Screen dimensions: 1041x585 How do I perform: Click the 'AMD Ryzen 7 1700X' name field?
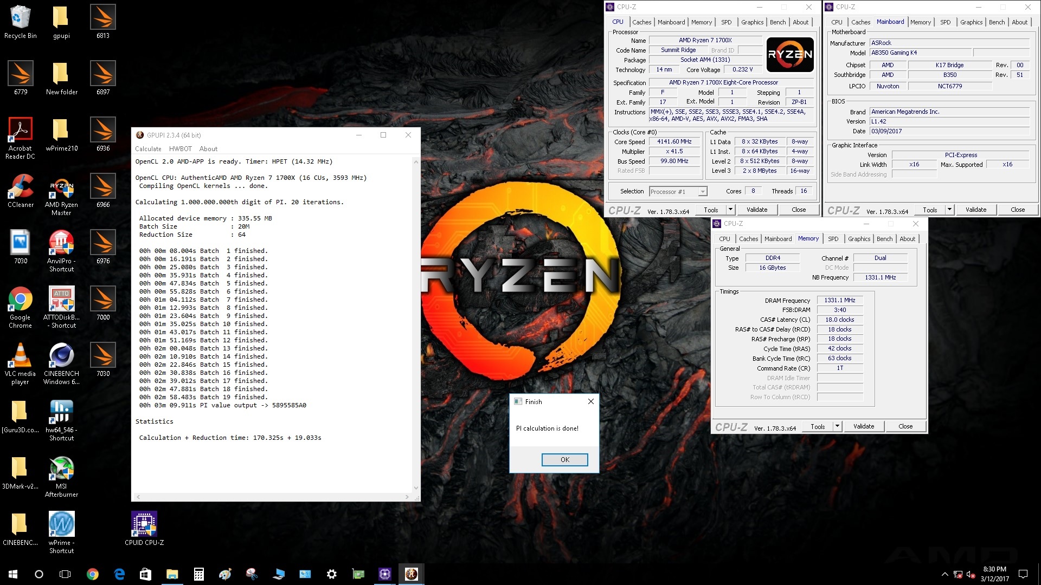705,40
